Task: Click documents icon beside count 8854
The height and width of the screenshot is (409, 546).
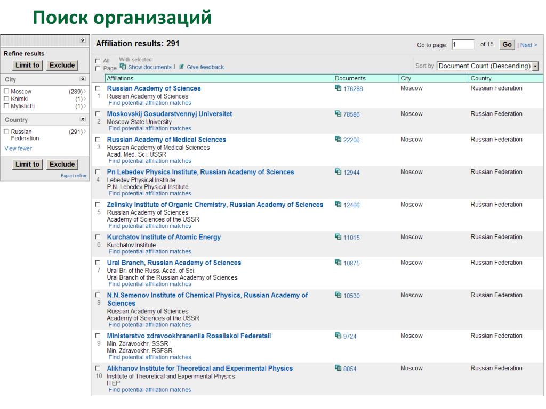Action: pyautogui.click(x=338, y=369)
